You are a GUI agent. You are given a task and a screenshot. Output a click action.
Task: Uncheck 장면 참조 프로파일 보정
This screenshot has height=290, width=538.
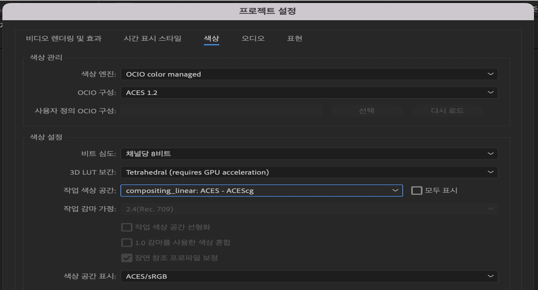tap(127, 258)
